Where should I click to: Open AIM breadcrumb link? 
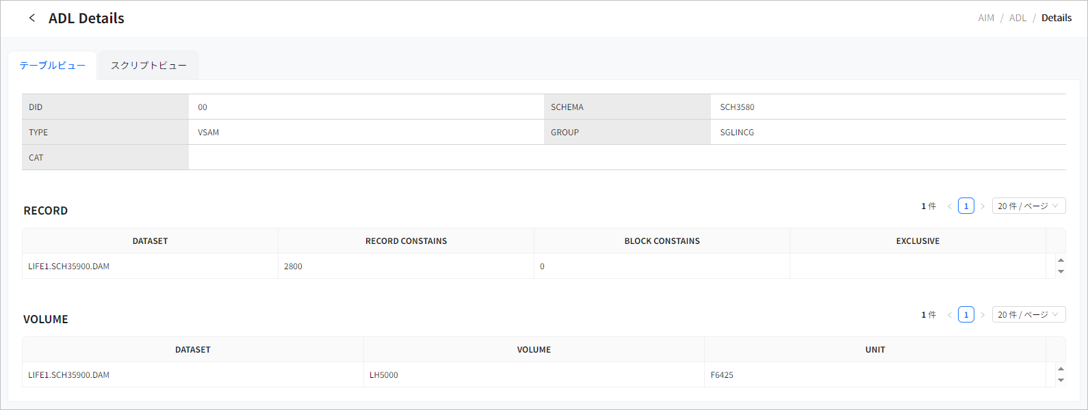tap(986, 18)
